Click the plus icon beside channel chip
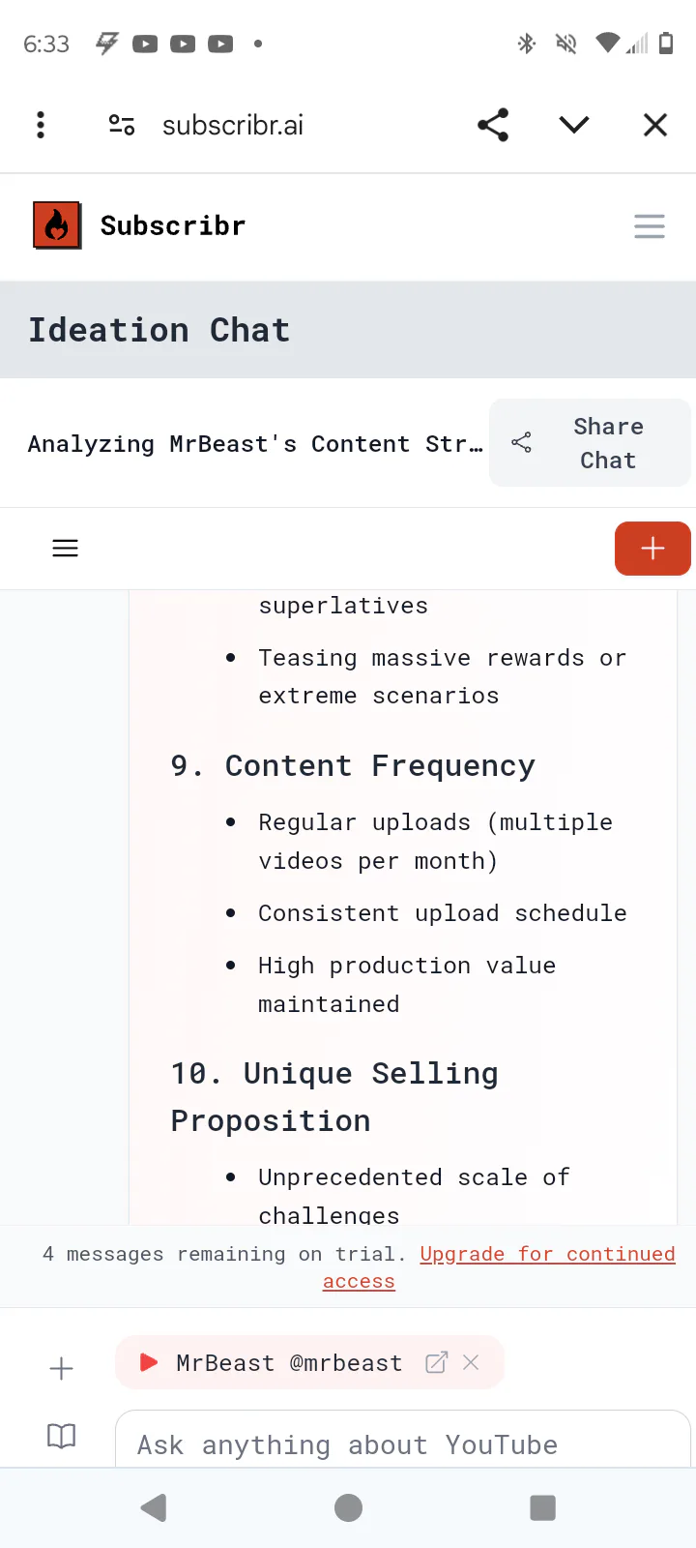The width and height of the screenshot is (696, 1548). 61,1368
